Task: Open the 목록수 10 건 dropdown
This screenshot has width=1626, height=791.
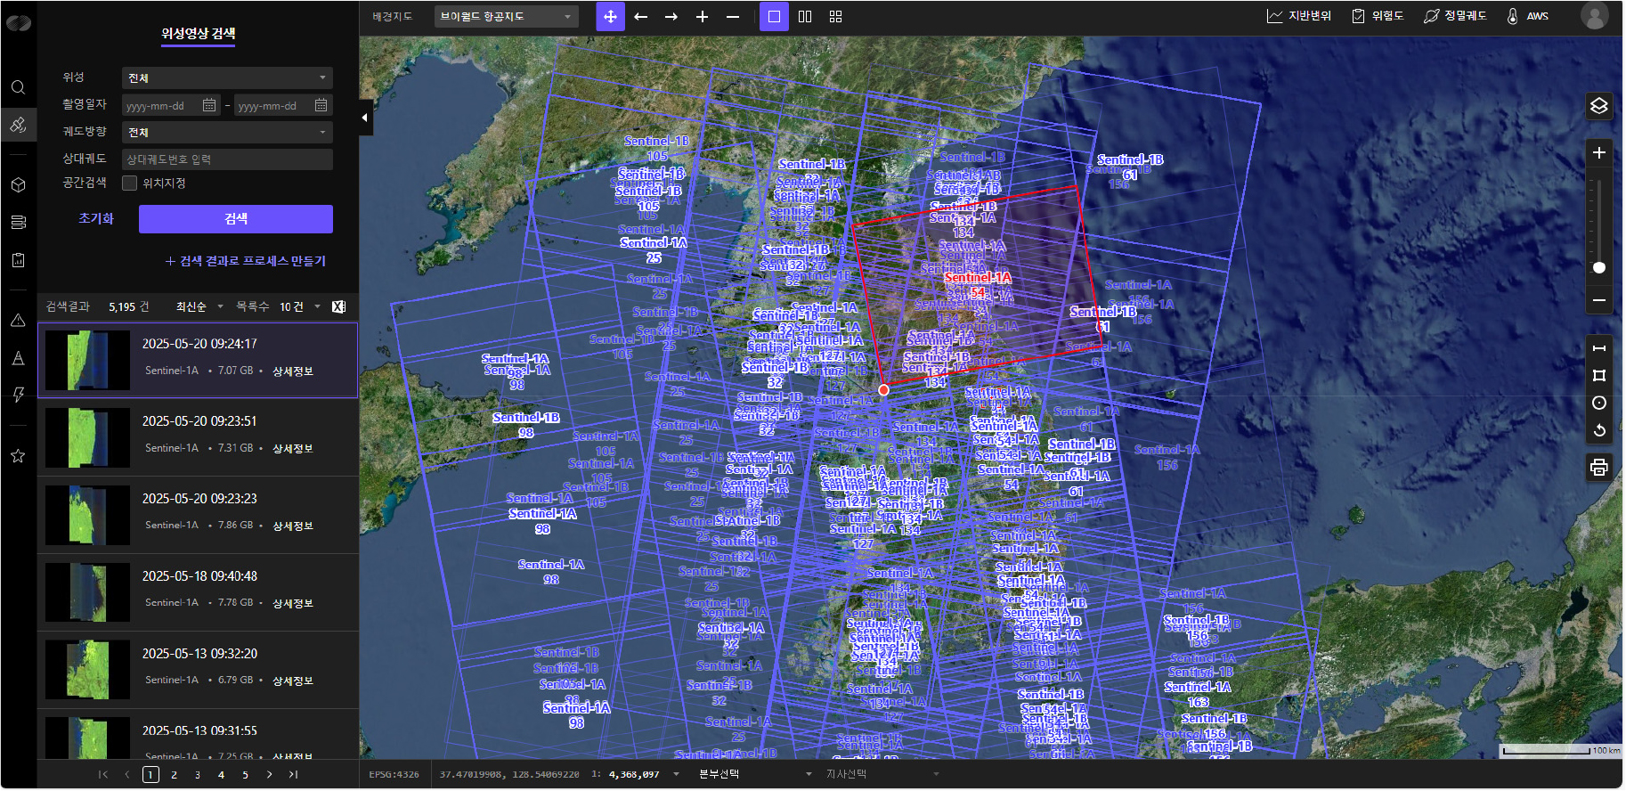Action: (x=300, y=306)
